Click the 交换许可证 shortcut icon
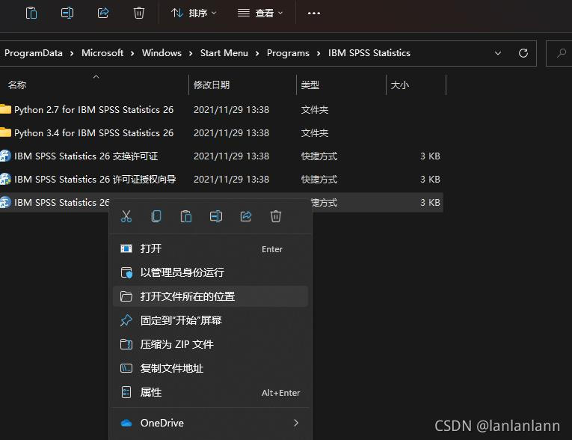Image resolution: width=572 pixels, height=440 pixels. coord(5,156)
